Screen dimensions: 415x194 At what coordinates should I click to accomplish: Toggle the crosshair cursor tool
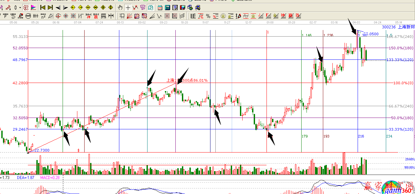[x=128, y=8]
